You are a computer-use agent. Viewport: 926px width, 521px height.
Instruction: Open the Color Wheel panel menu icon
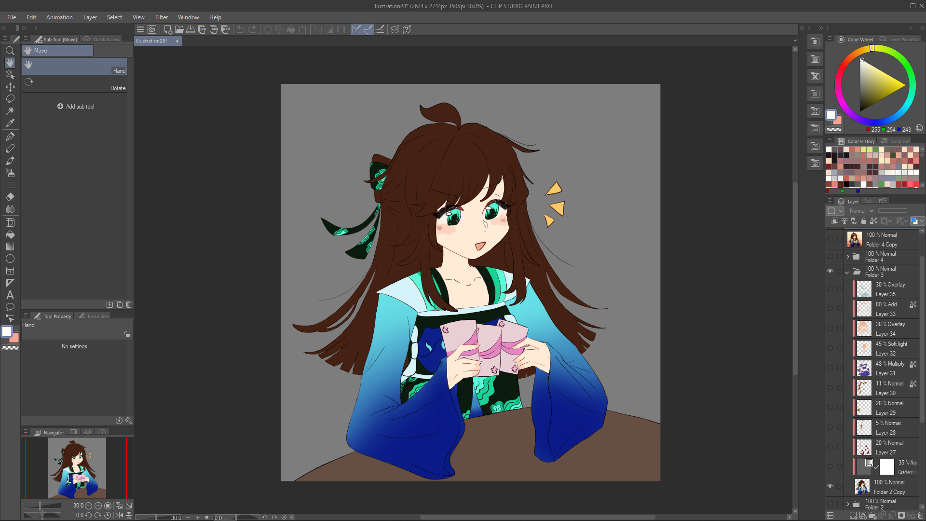click(x=830, y=38)
